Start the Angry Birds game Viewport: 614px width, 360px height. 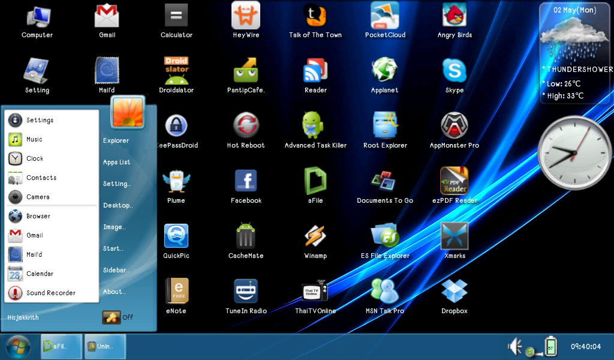click(455, 16)
